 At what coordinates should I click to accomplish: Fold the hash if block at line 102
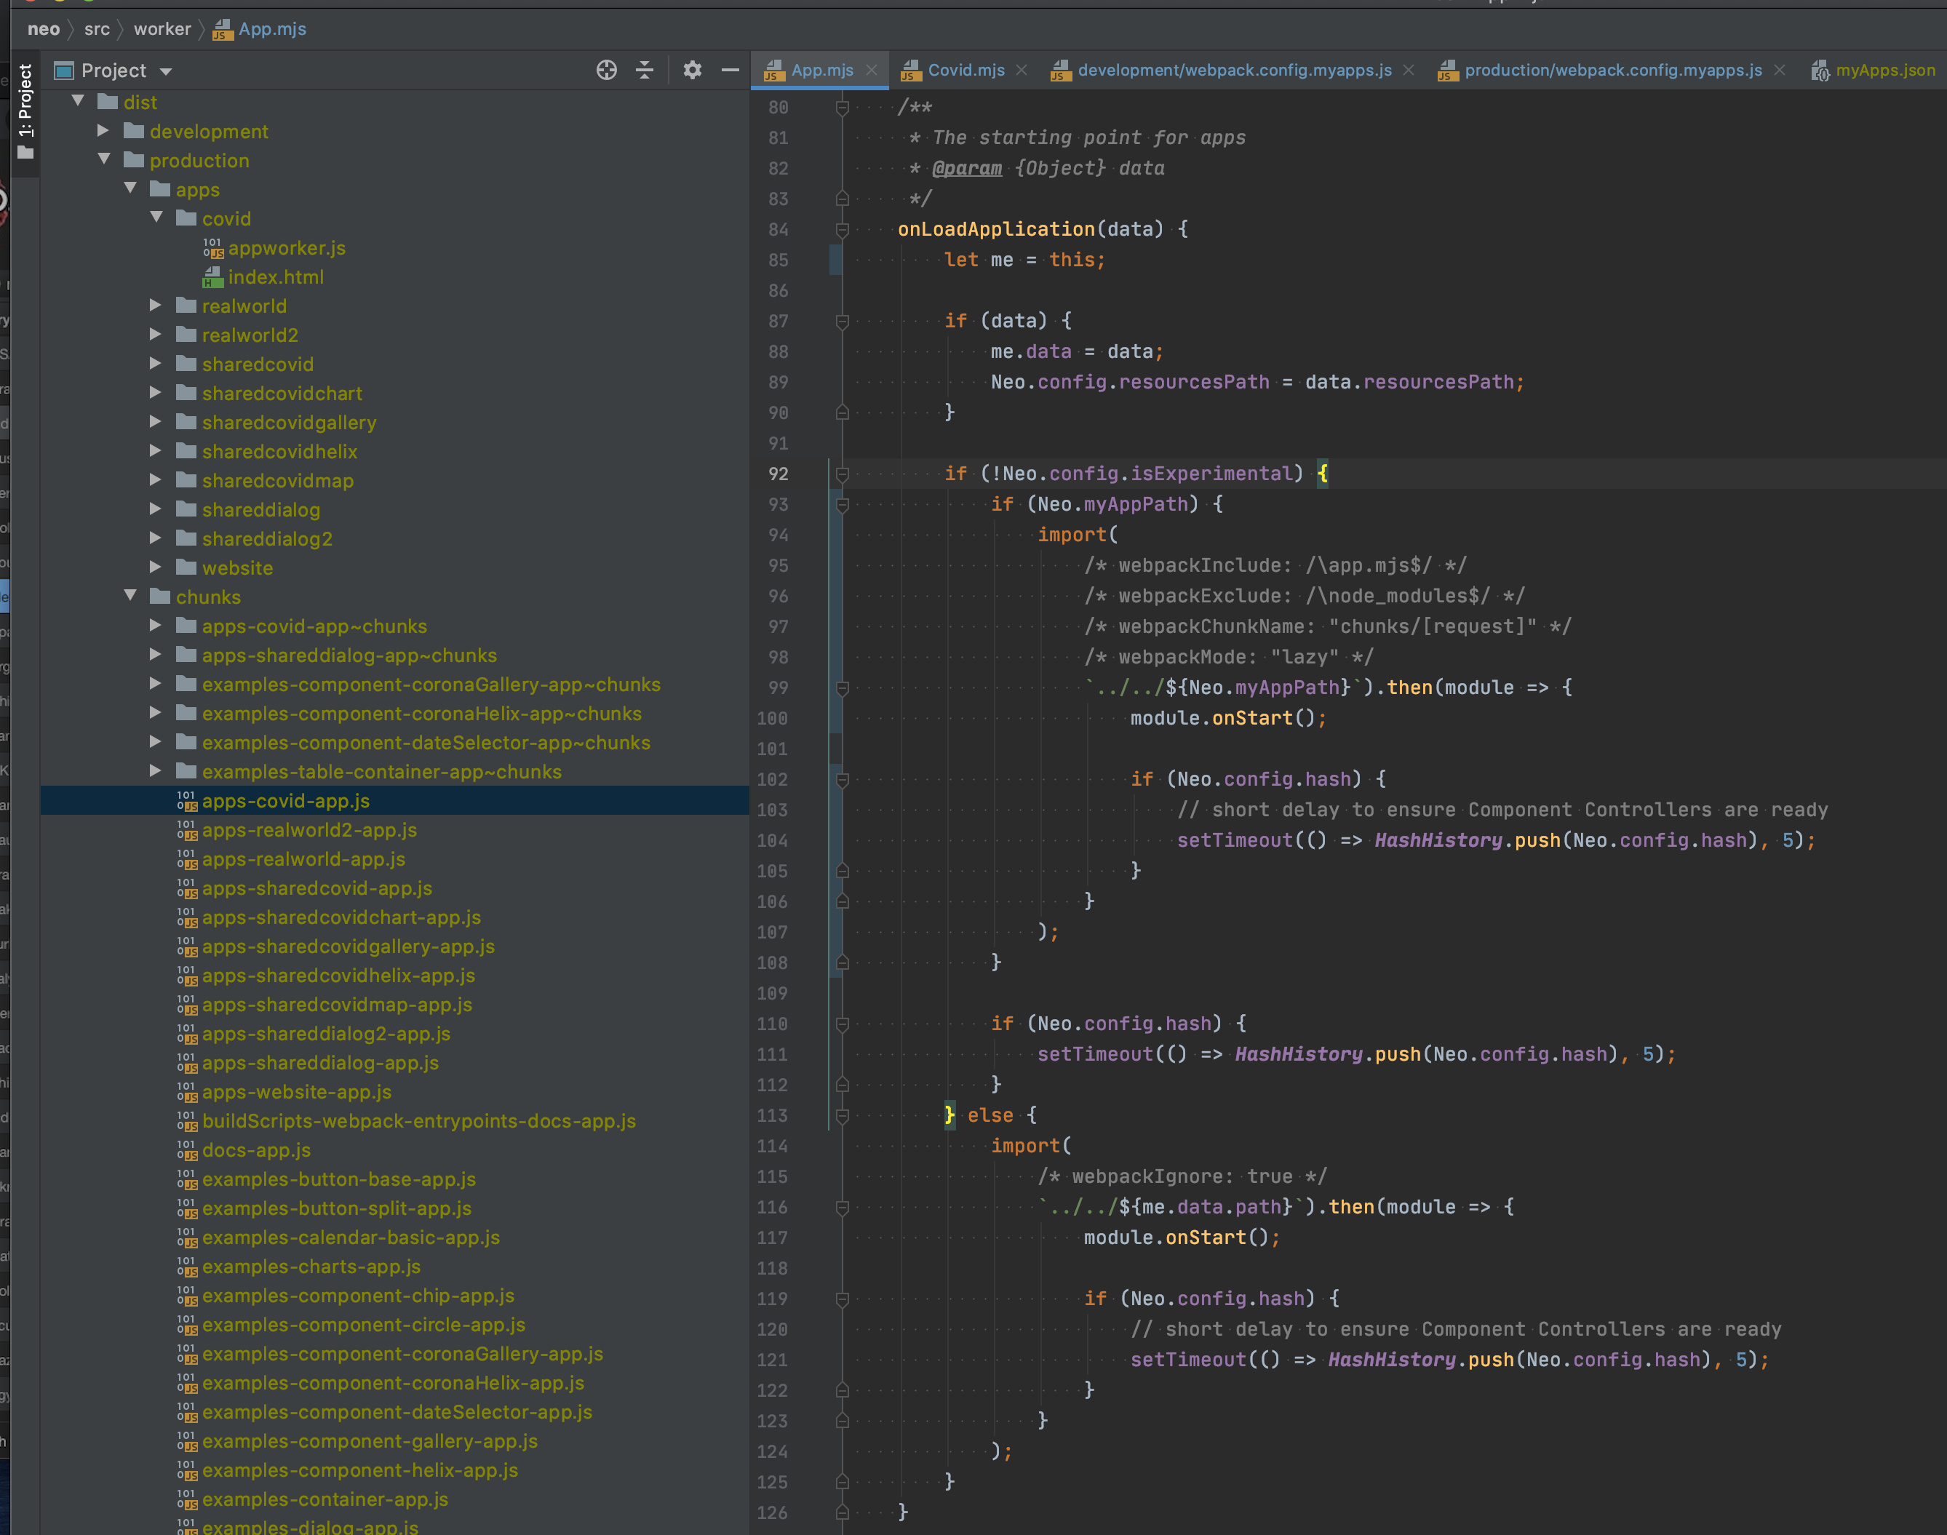[843, 780]
